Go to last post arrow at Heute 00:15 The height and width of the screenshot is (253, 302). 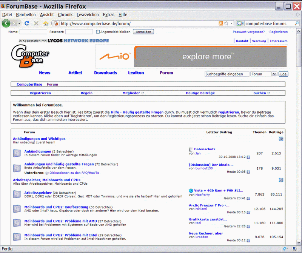tap(248, 212)
